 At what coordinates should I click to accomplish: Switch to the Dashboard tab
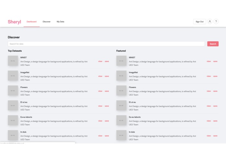coord(32,22)
